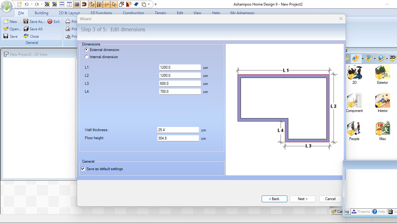Click the Next button in wizard
The height and width of the screenshot is (223, 397).
coord(303,199)
